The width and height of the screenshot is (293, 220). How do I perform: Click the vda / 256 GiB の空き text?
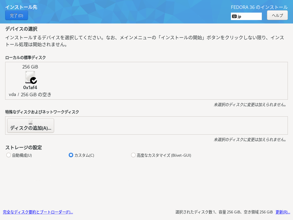click(30, 95)
